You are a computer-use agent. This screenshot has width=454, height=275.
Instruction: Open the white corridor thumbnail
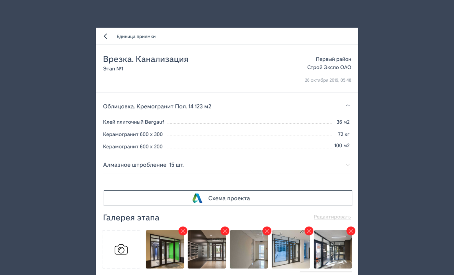[x=249, y=249]
